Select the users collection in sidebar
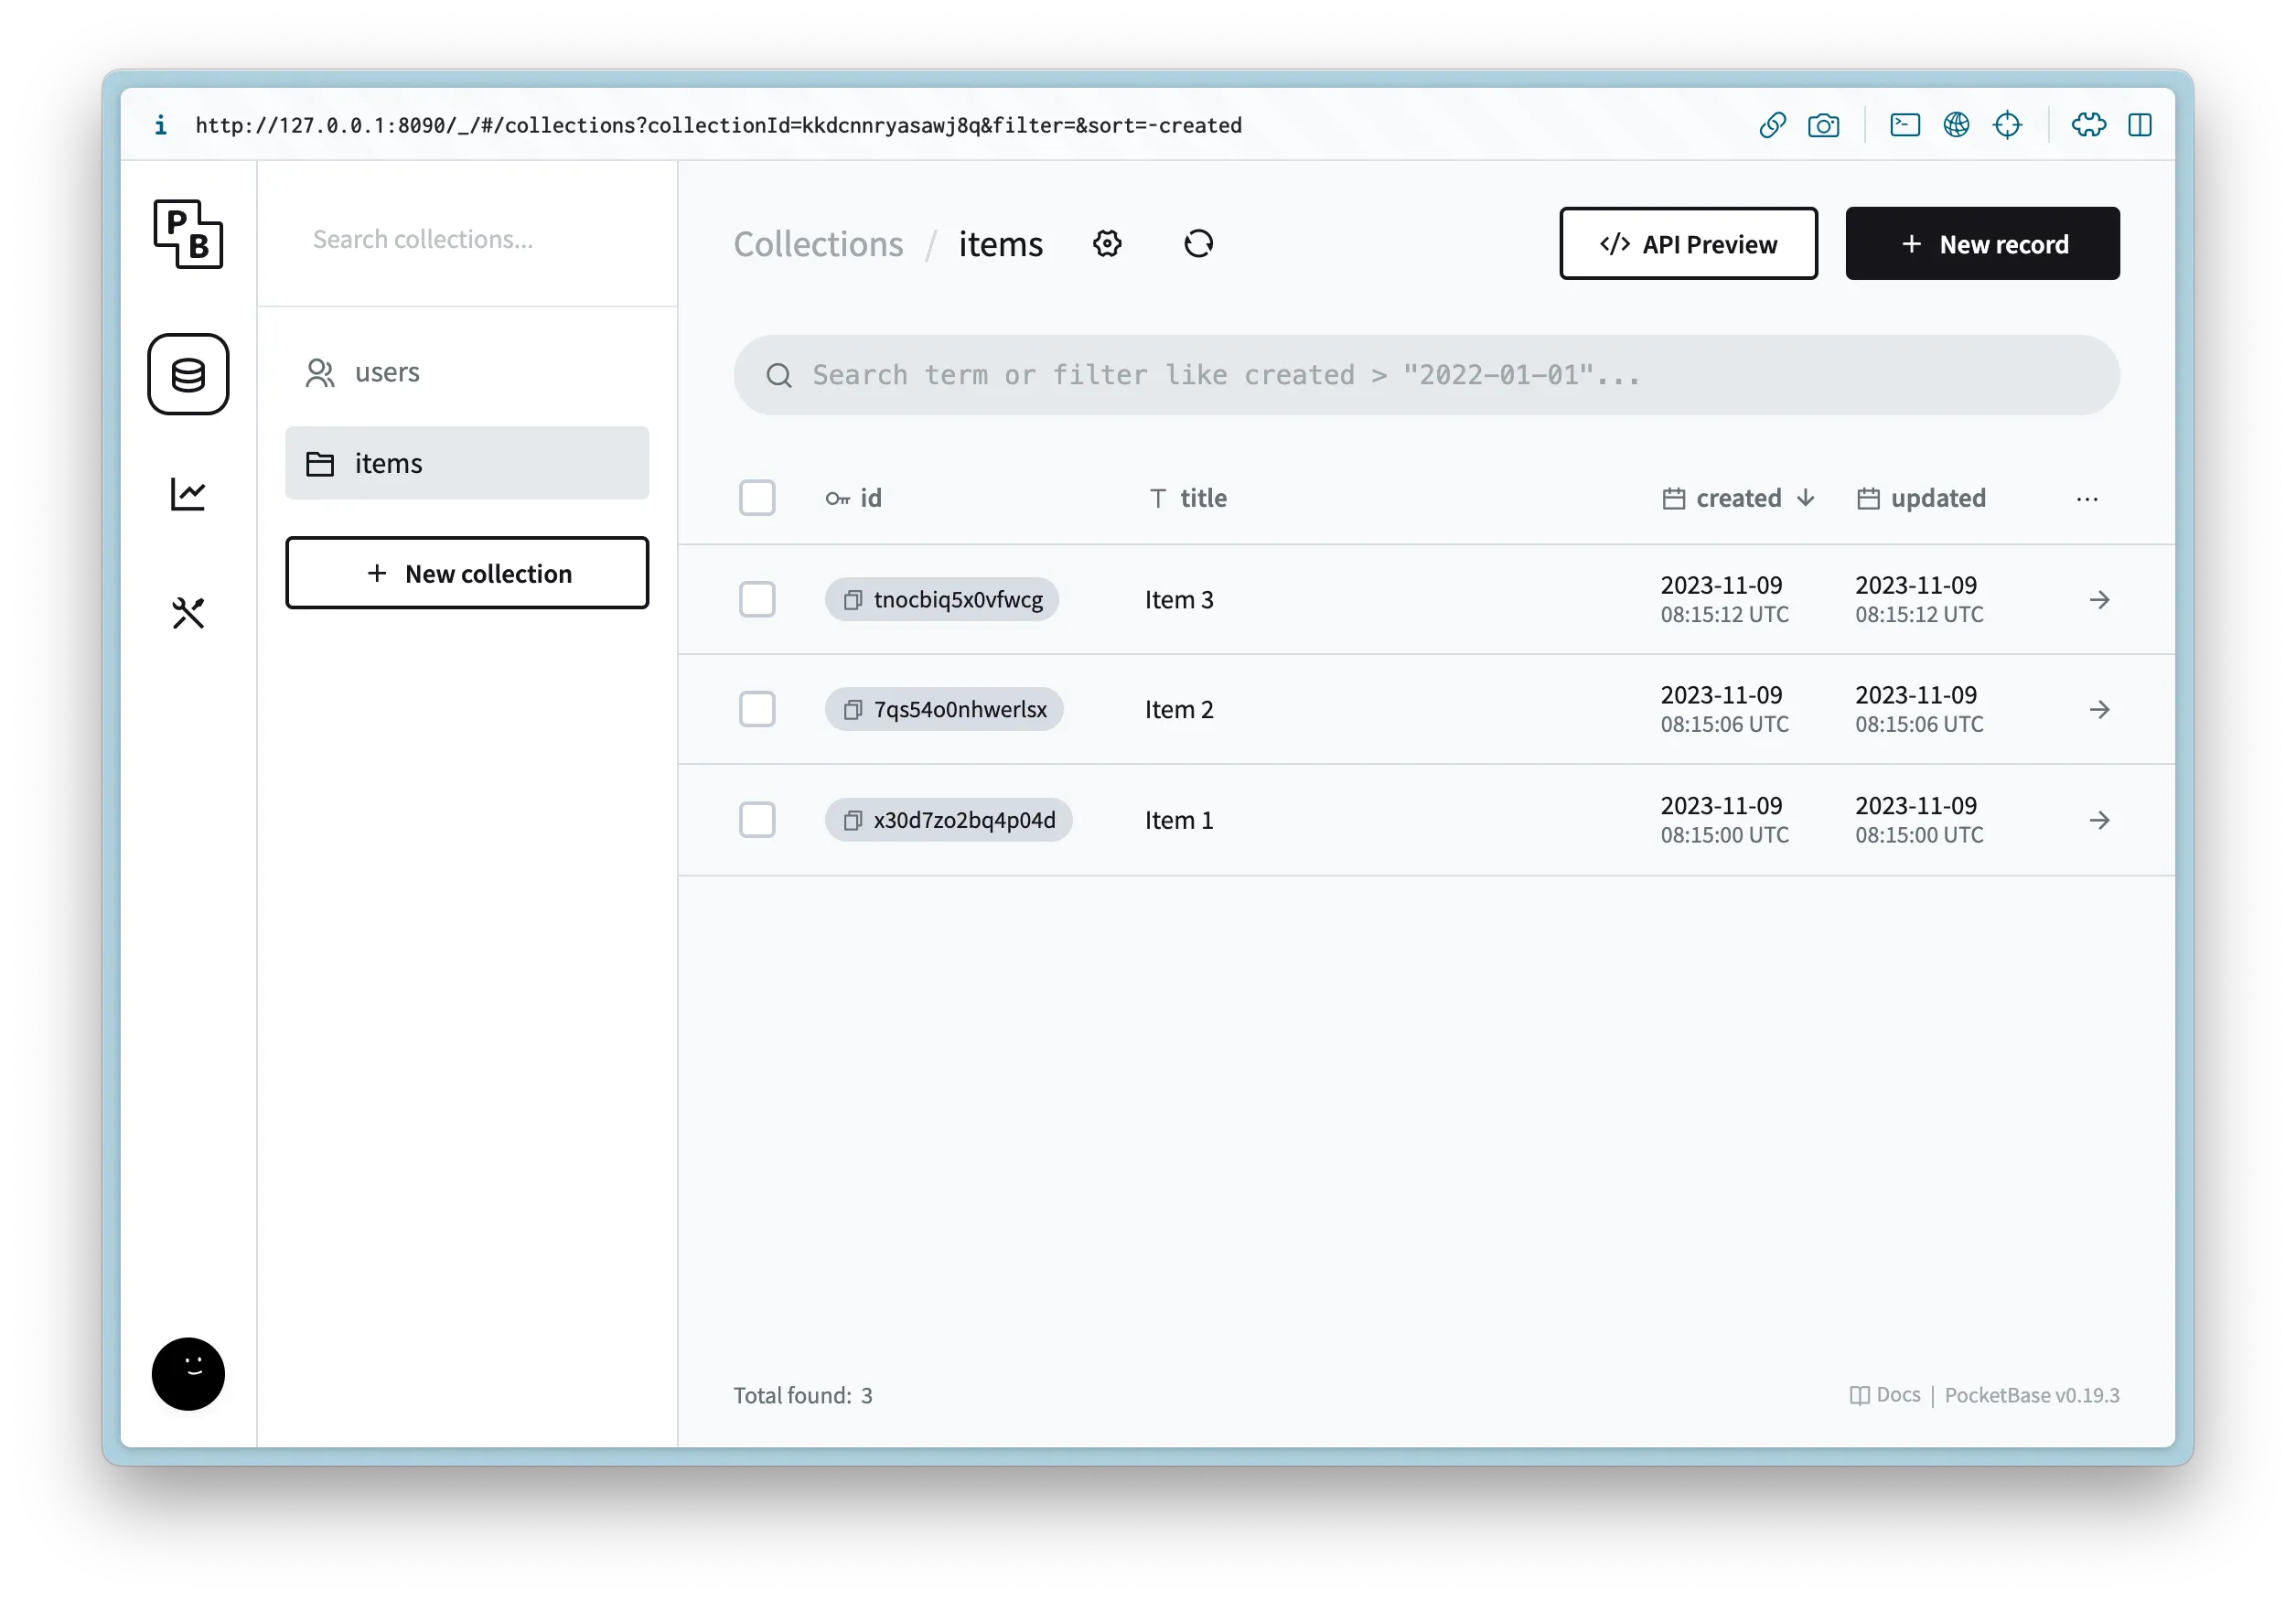2296x1601 pixels. tap(387, 372)
